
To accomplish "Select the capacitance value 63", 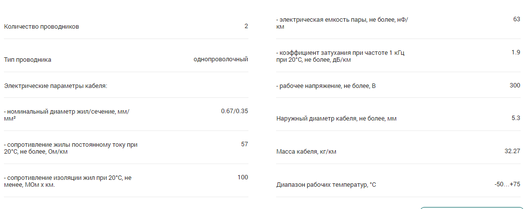I will [517, 19].
